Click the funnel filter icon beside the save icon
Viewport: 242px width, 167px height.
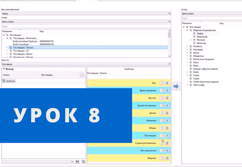83,162
